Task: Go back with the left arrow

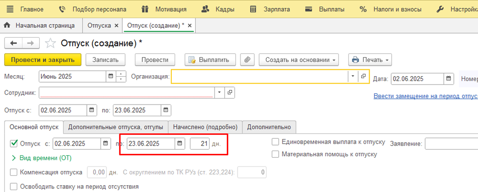Action: tap(13, 43)
